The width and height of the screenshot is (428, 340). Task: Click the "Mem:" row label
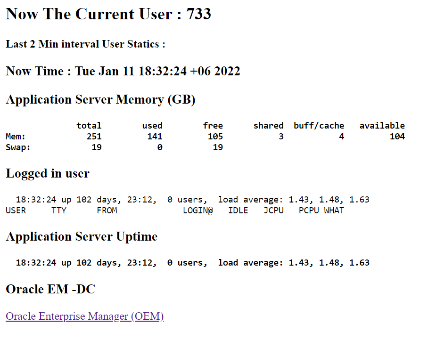[x=16, y=137]
